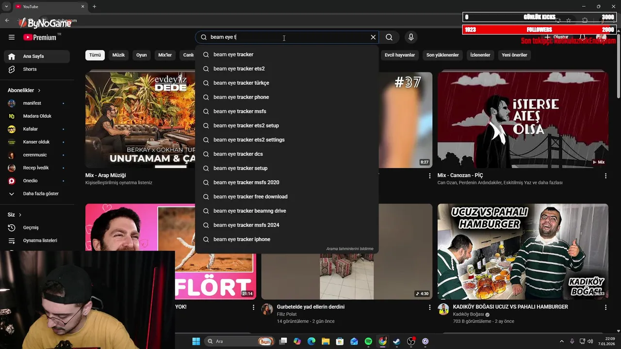621x349 pixels.
Task: Expand the Abonelikler section arrow
Action: [x=39, y=91]
